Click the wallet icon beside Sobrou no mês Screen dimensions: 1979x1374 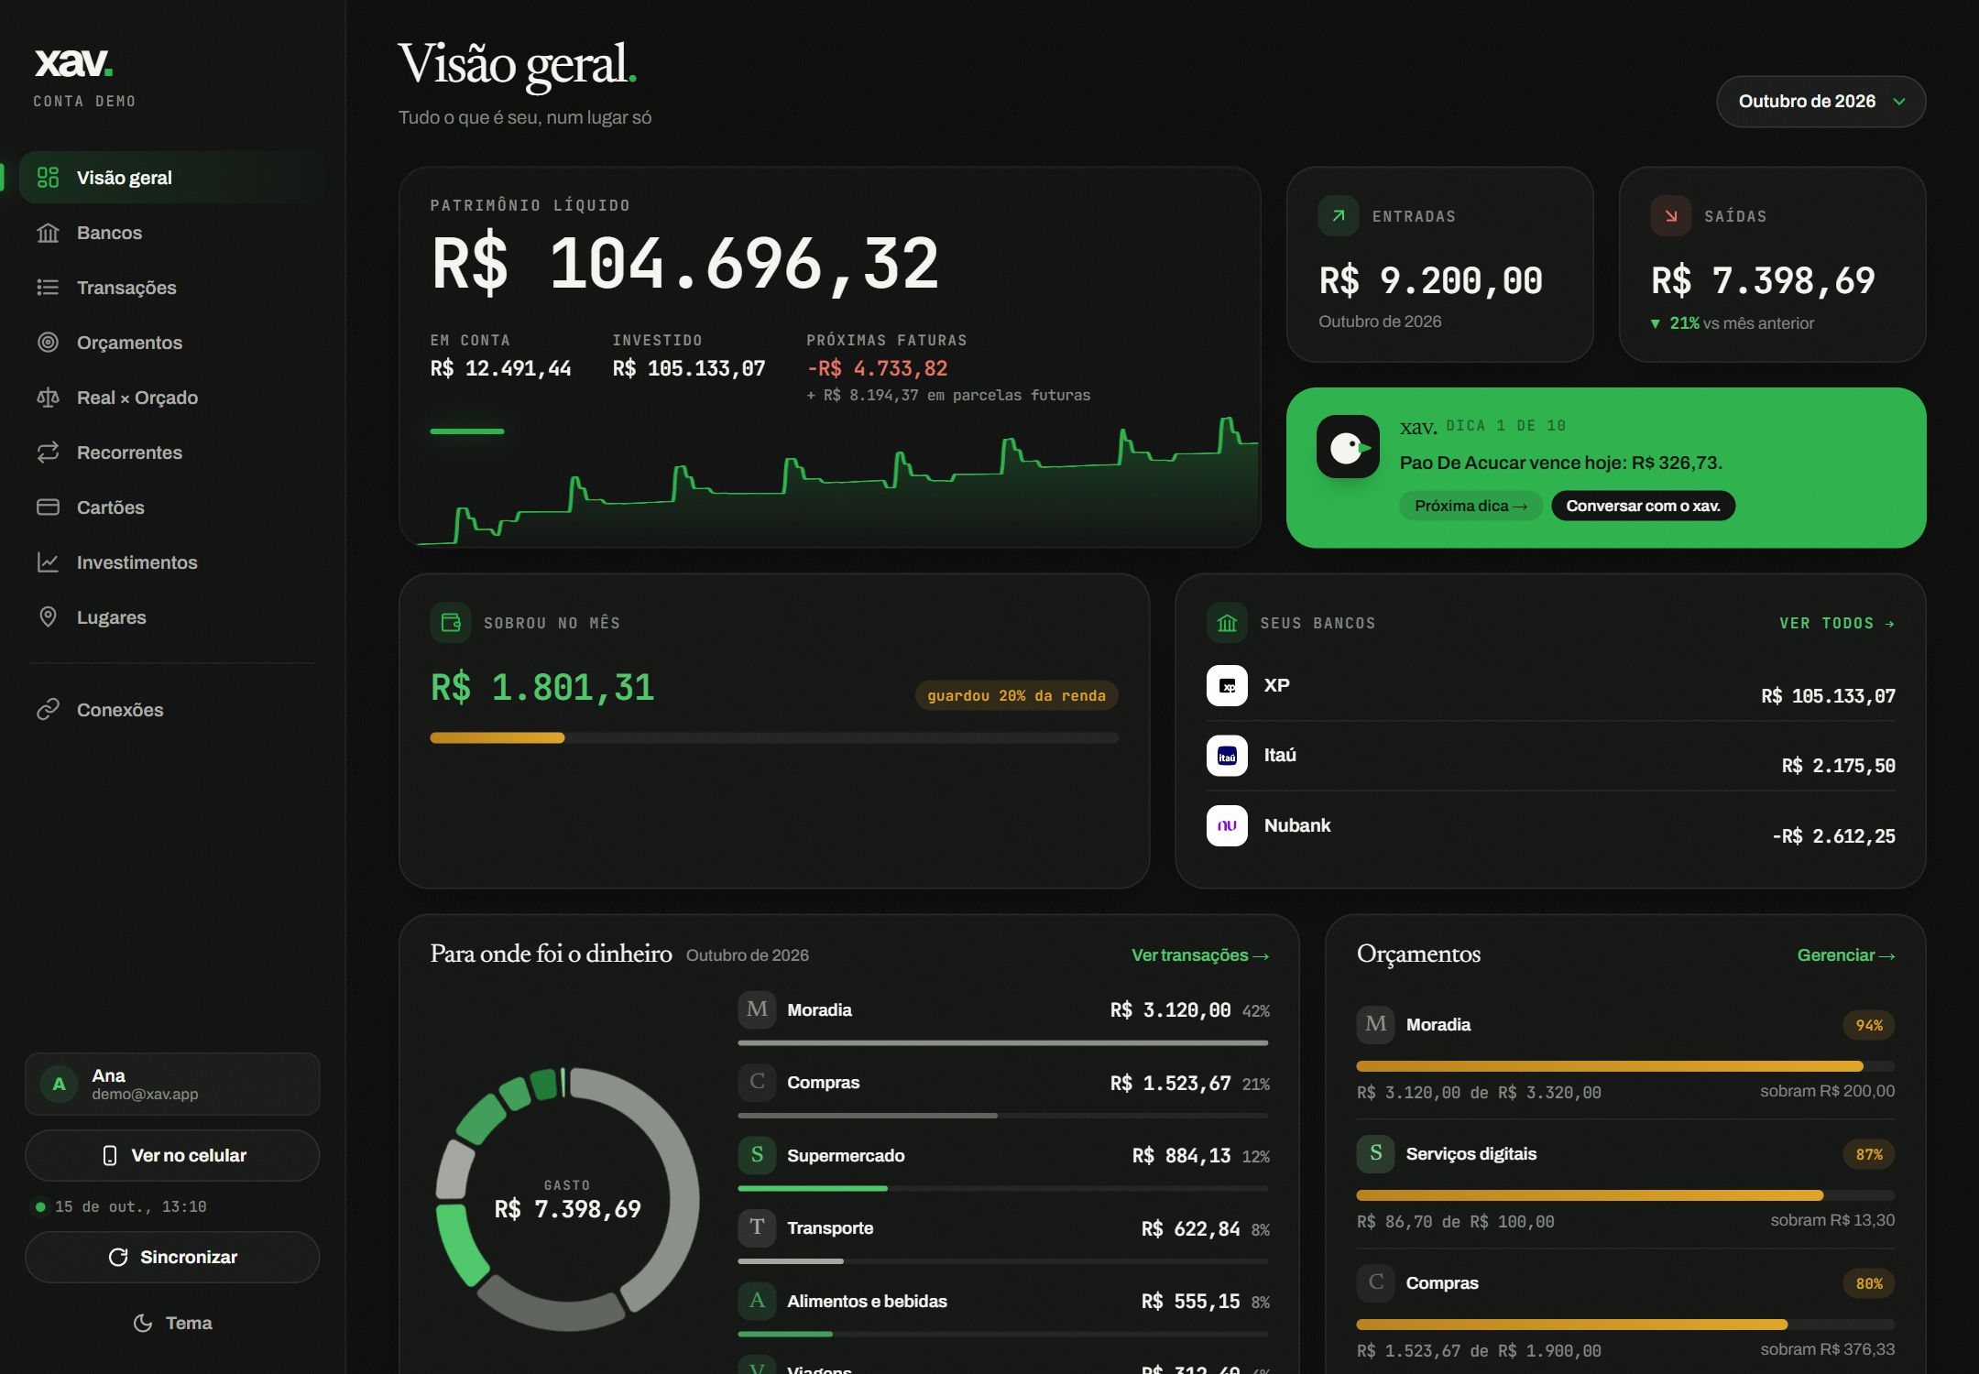coord(451,623)
